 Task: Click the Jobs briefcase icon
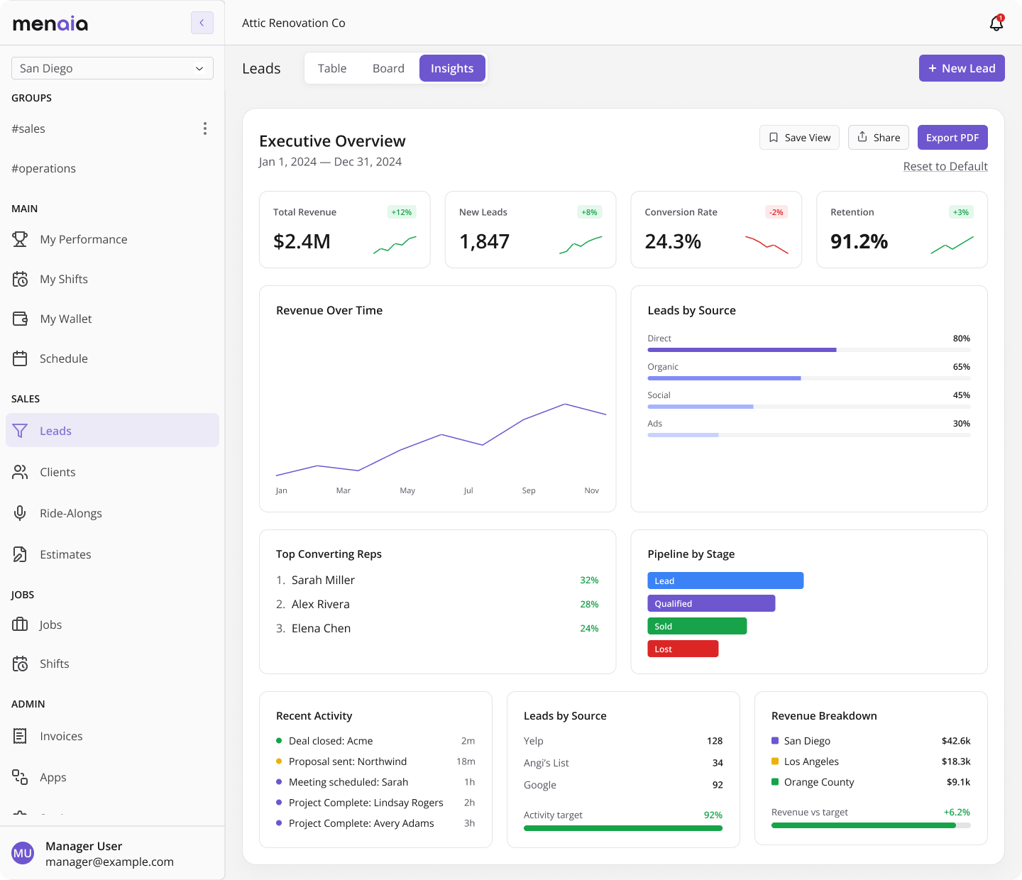tap(20, 625)
